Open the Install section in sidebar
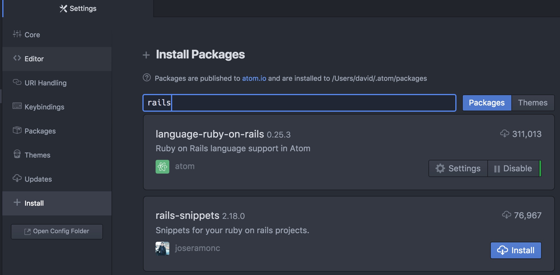560x275 pixels. (34, 203)
